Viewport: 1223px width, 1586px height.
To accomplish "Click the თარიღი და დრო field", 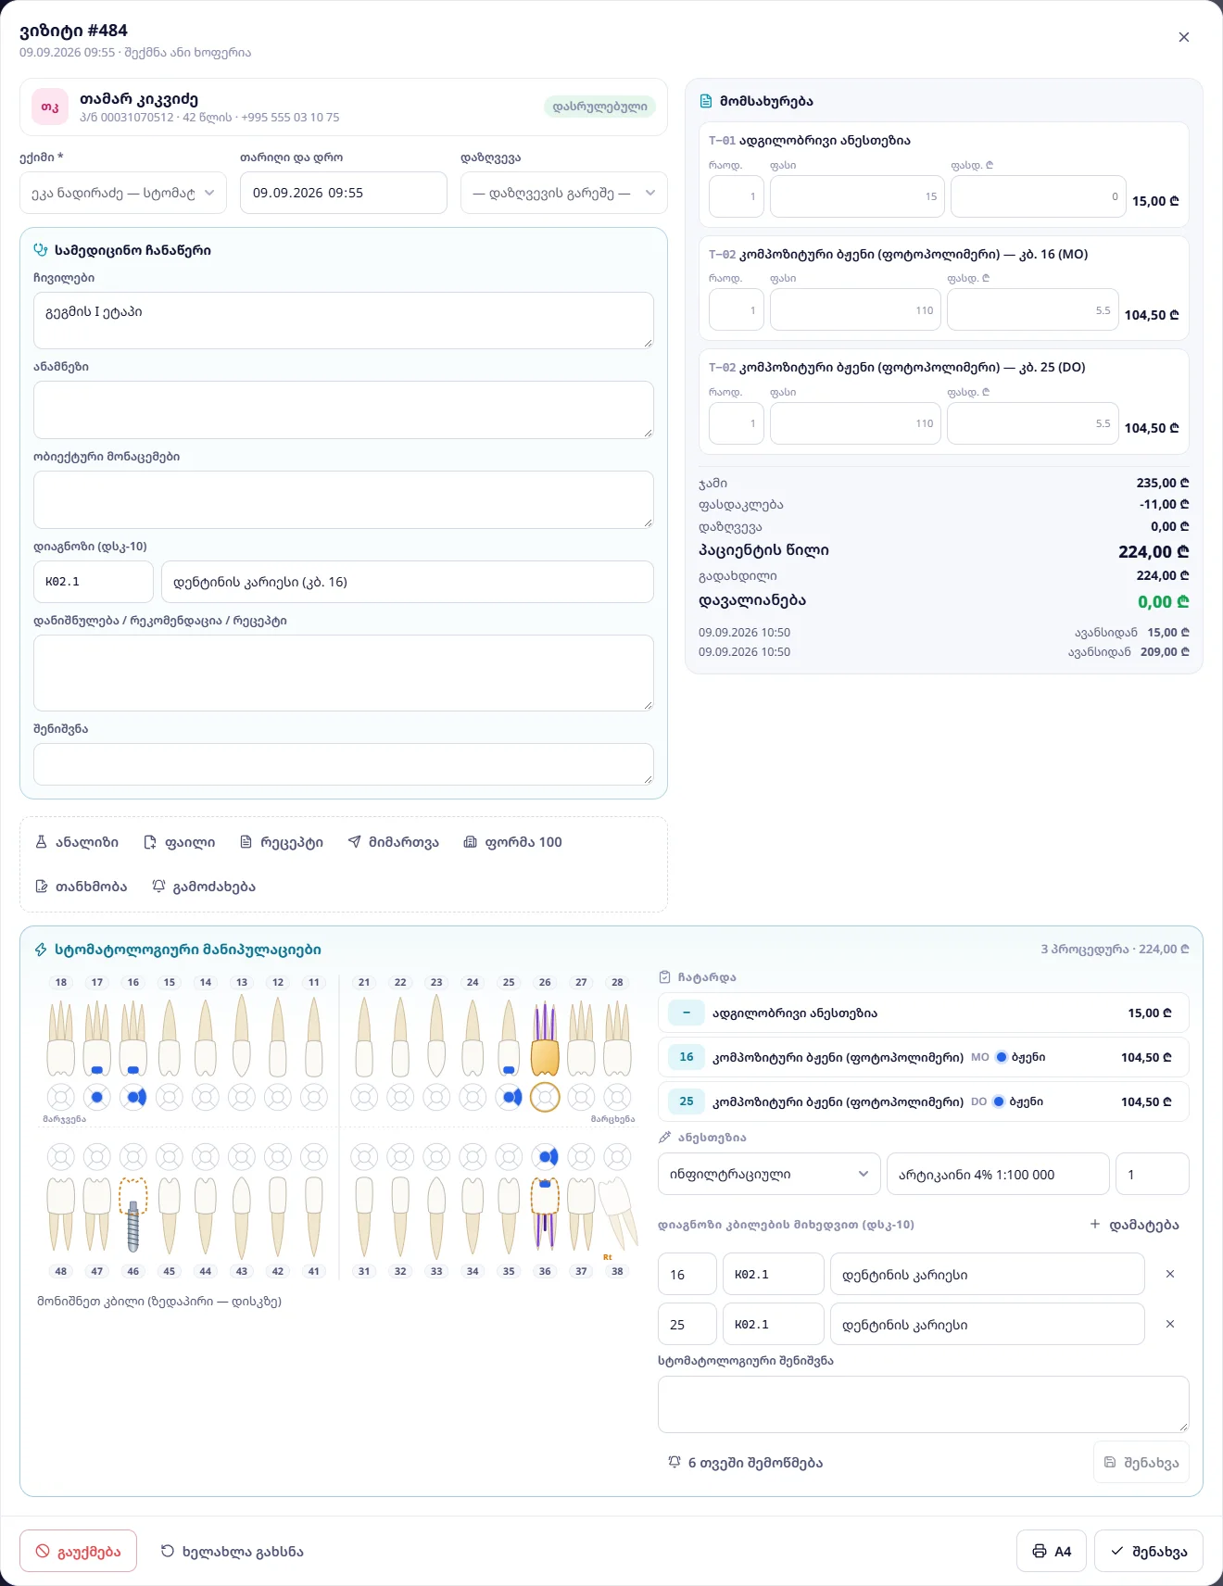I will point(344,193).
